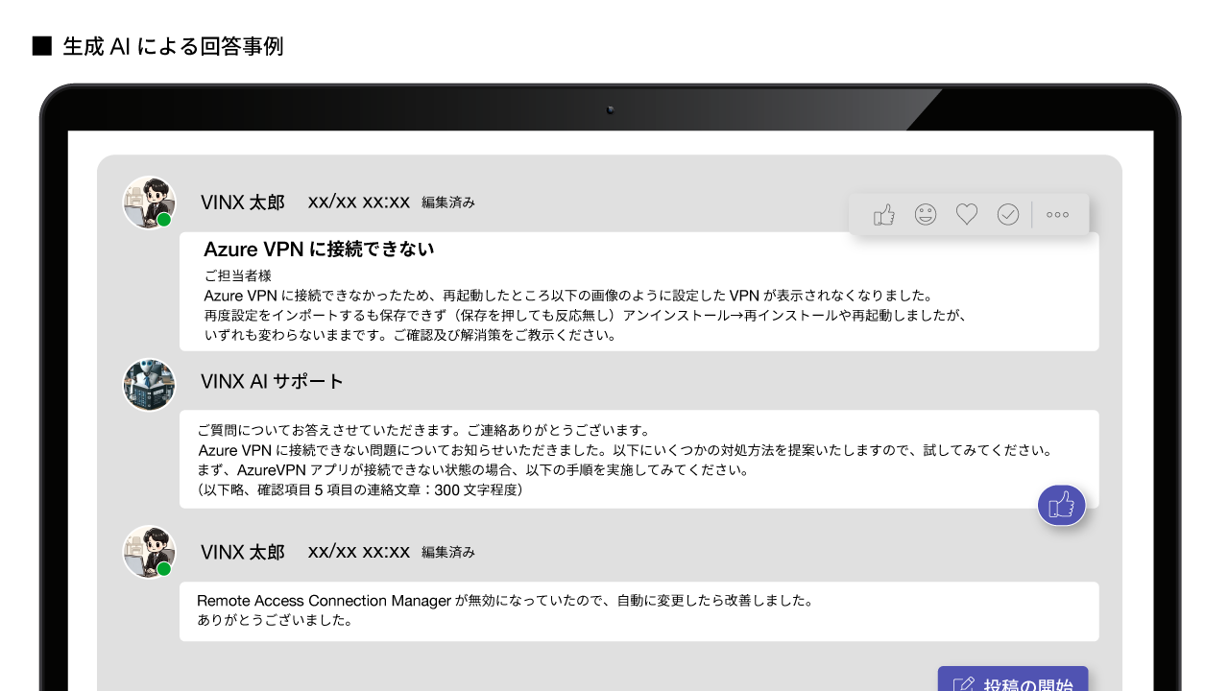Click the circled checkmark reaction icon
The height and width of the screenshot is (691, 1229).
pyautogui.click(x=1007, y=215)
